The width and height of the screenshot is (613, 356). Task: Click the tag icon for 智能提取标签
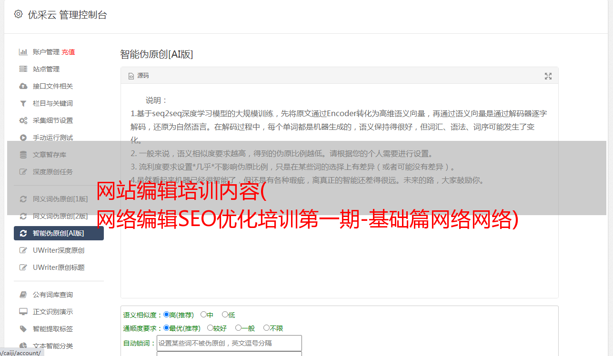pyautogui.click(x=23, y=329)
